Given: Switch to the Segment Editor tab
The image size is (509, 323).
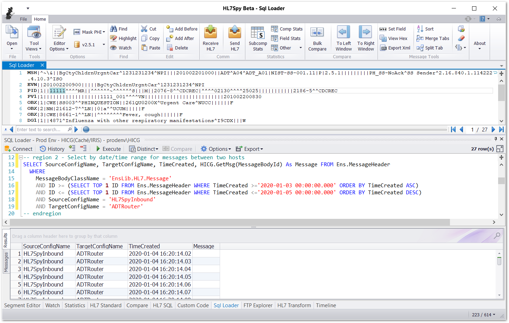Looking at the screenshot, I should [x=22, y=305].
